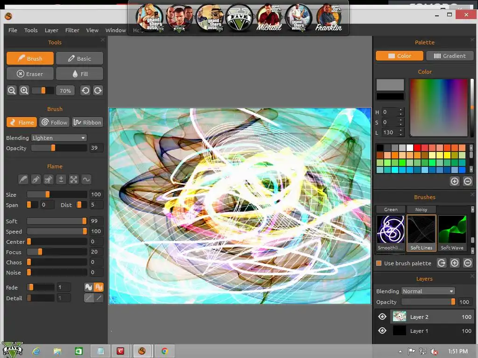Hide Layer 1 with its eye icon
478x358 pixels.
click(x=382, y=331)
